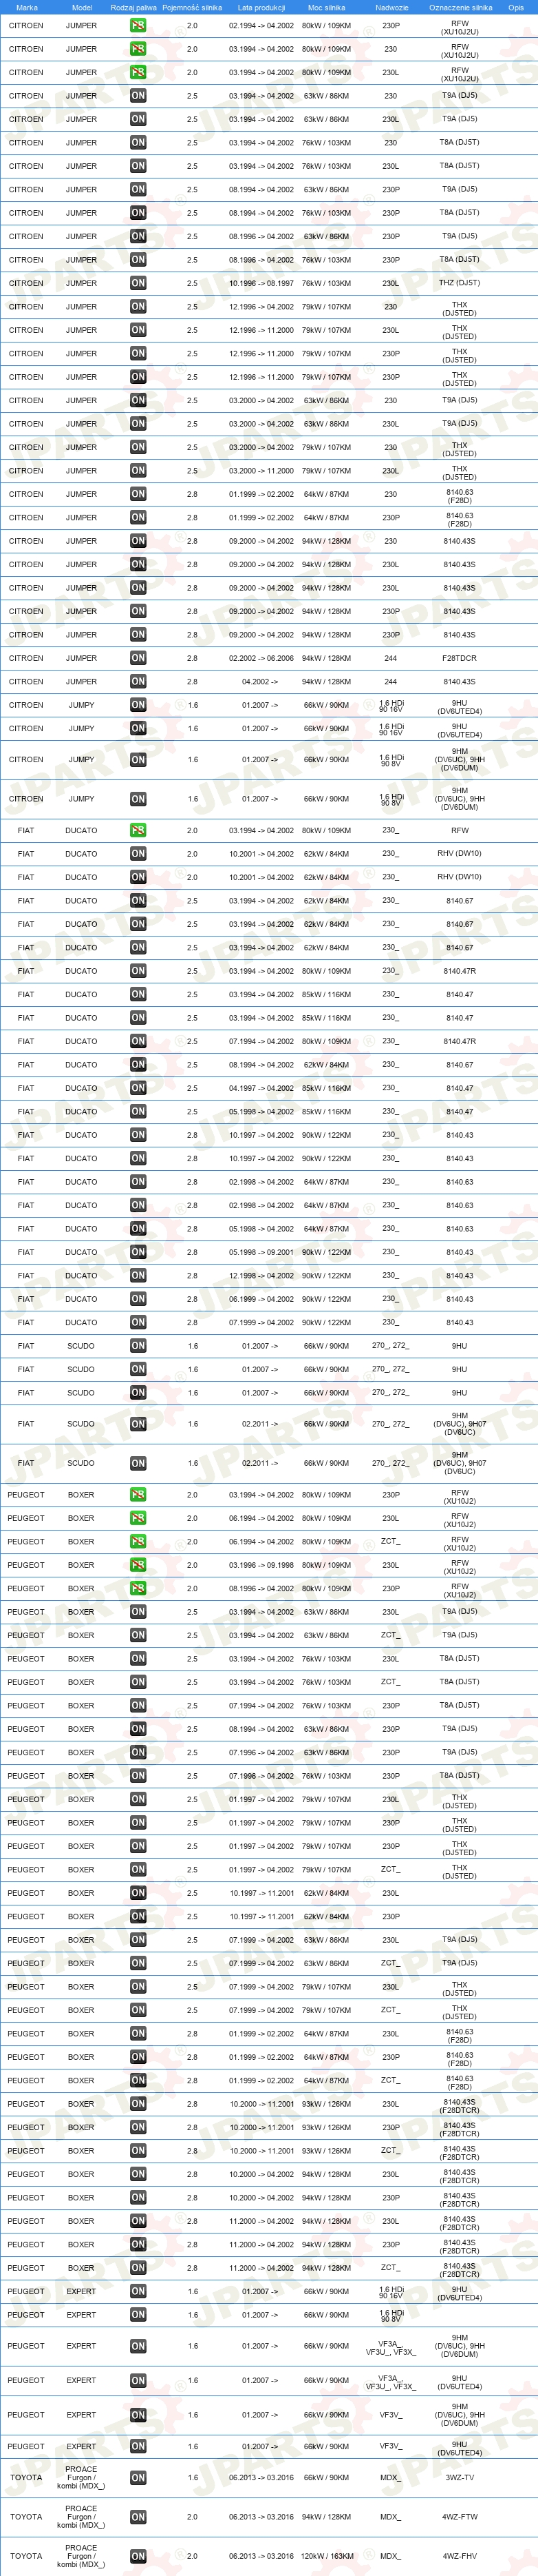This screenshot has height=2576, width=538.
Task: Select Boxer years 03.1996 -> 09.1998
Action: click(x=261, y=1565)
